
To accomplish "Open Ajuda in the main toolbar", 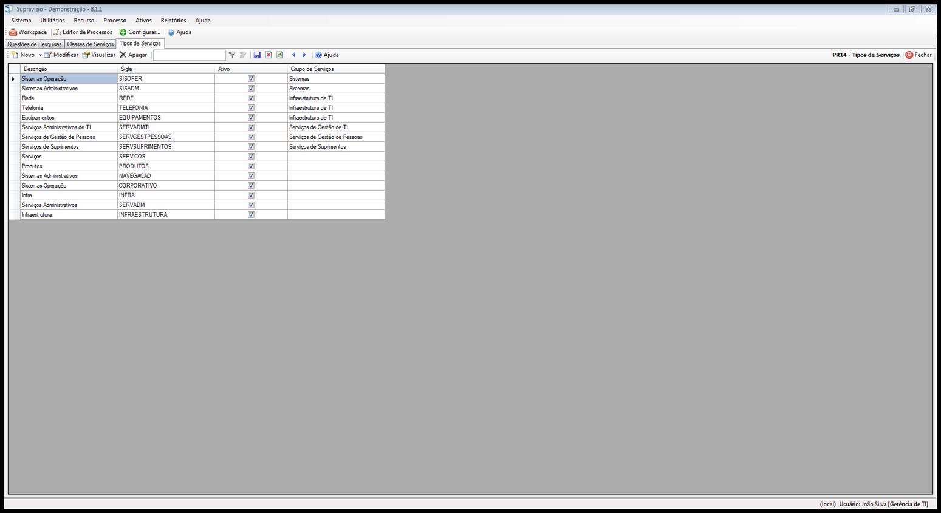I will 180,32.
